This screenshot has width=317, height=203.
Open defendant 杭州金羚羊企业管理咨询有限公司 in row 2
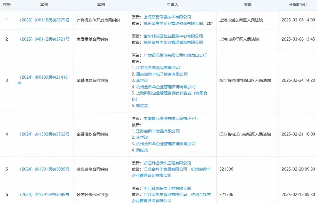coord(173,42)
